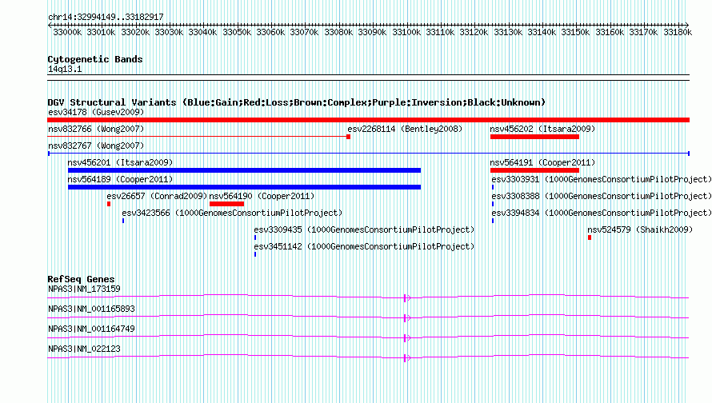Screen dimensions: 712x403
Task: Click the 33150k ruler tick label
Action: (x=575, y=32)
